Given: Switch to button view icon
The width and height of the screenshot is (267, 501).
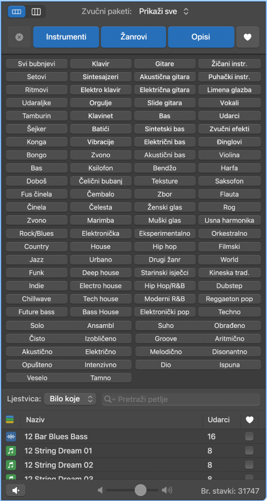Looking at the screenshot, I should (x=16, y=12).
